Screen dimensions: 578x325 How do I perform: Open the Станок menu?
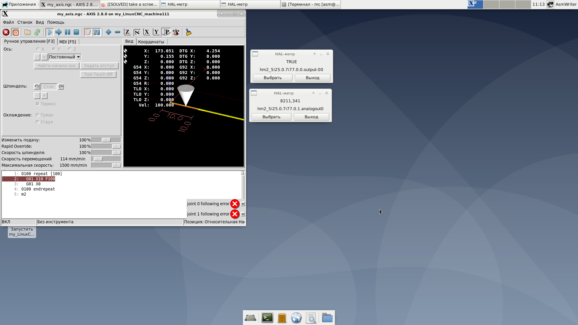(25, 22)
